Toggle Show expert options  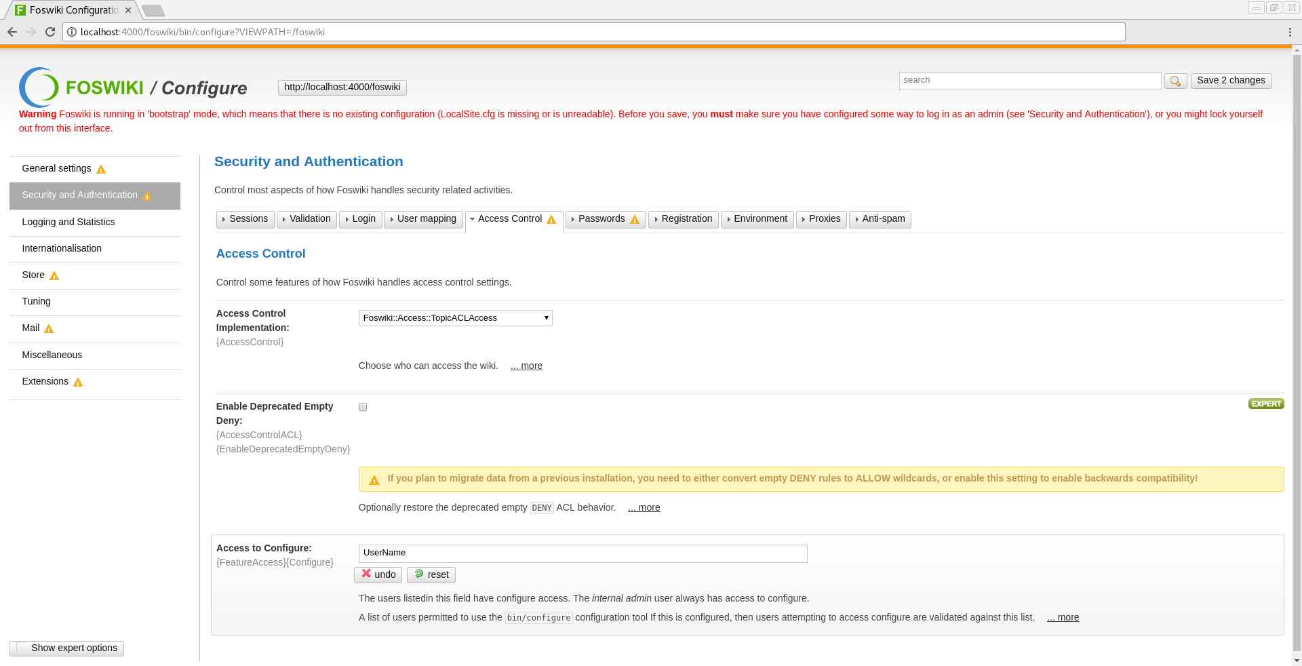coord(67,648)
